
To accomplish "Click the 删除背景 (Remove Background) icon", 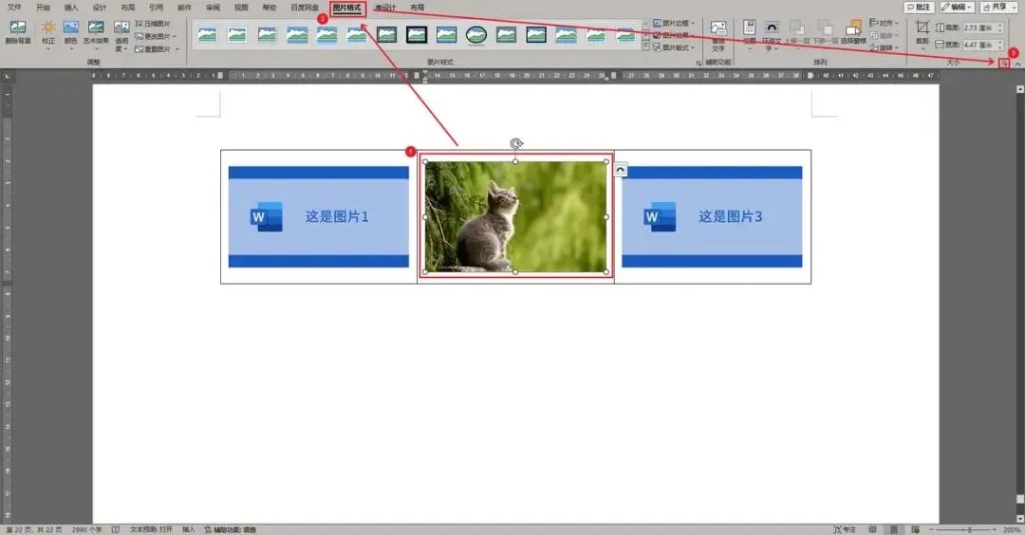I will tap(18, 32).
